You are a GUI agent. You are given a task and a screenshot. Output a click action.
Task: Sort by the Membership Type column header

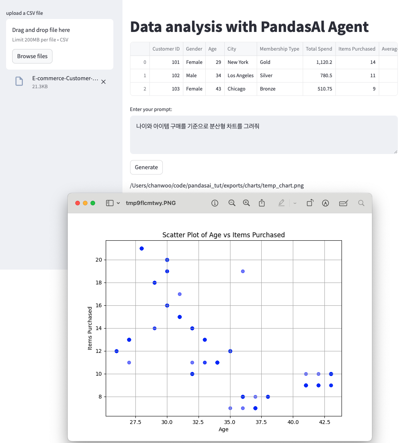[280, 49]
